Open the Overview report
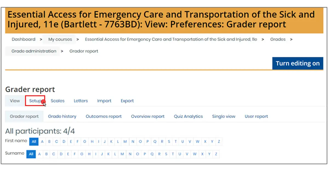 (148, 116)
